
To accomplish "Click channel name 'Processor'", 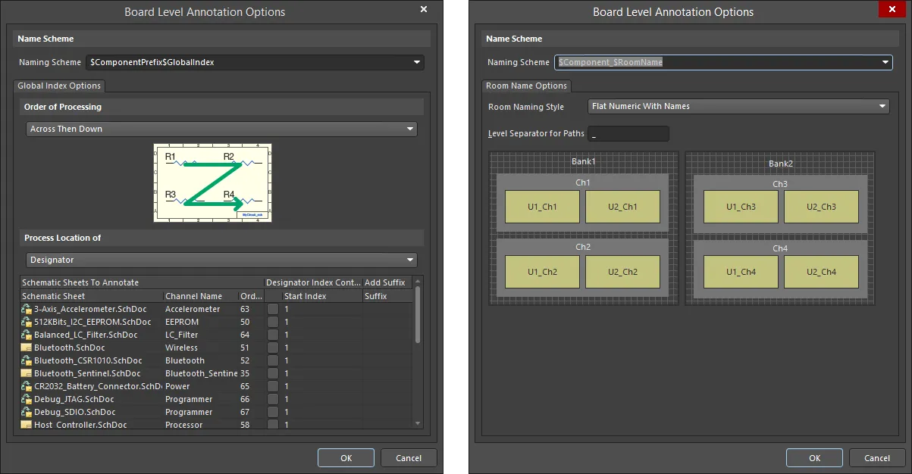I will click(183, 425).
